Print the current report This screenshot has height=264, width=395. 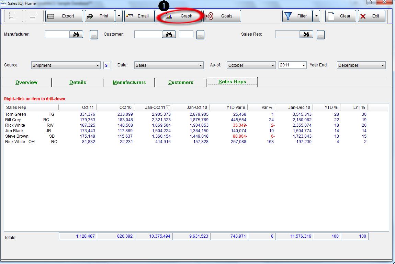[100, 16]
